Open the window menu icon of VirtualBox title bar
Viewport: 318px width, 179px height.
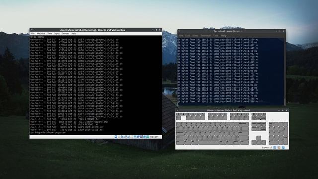tap(32, 30)
